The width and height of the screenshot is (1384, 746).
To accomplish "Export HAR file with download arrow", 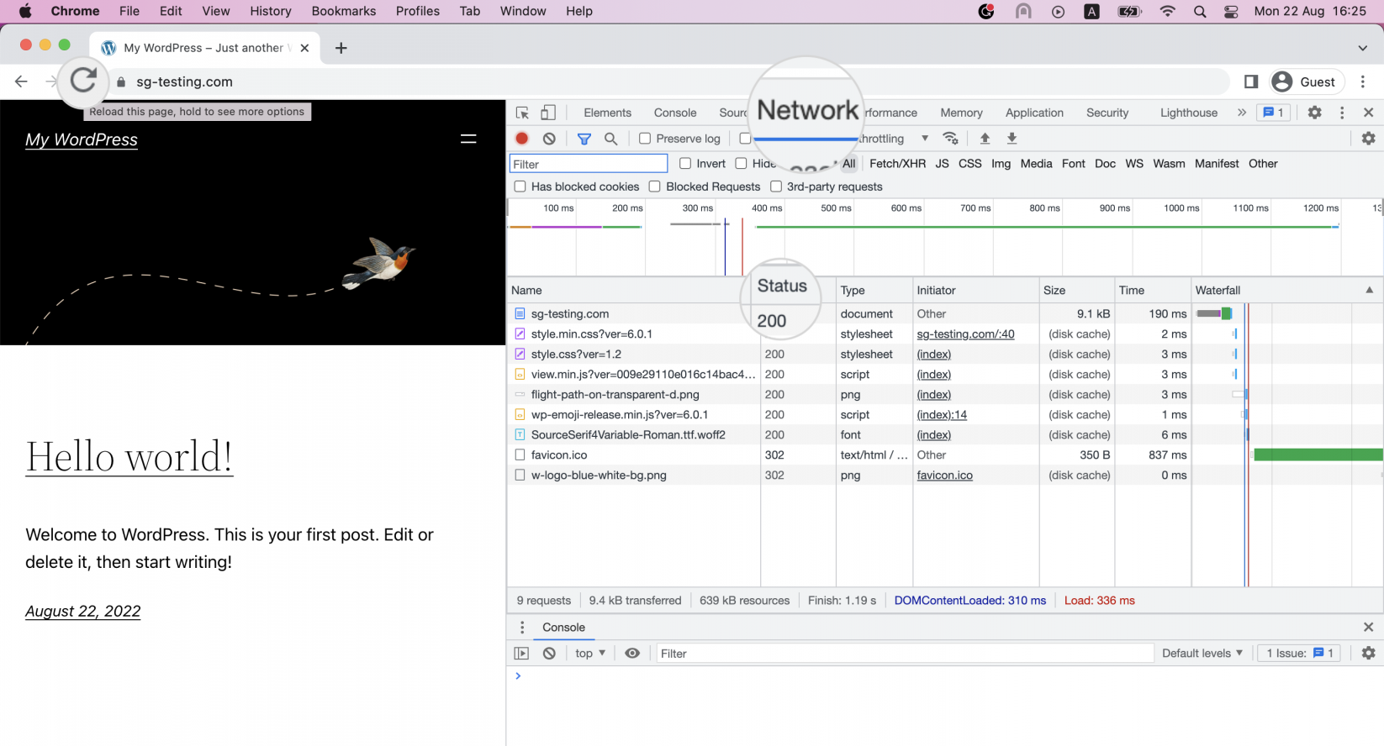I will click(x=1012, y=139).
